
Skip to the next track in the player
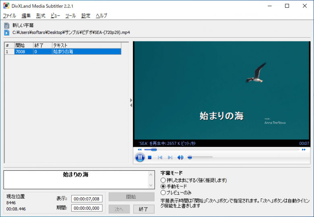pos(170,157)
